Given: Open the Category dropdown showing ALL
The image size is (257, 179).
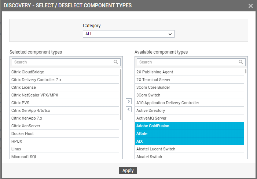Looking at the screenshot, I should pyautogui.click(x=128, y=34).
